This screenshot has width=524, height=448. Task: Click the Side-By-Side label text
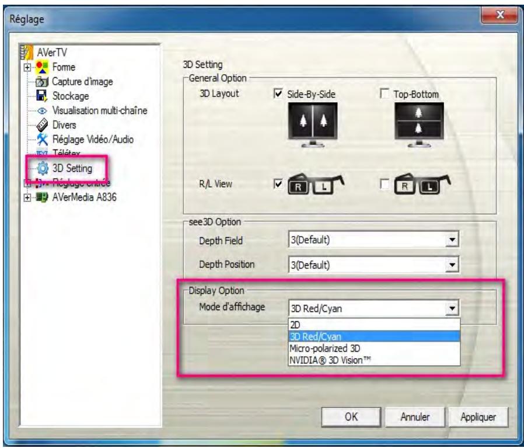point(311,94)
